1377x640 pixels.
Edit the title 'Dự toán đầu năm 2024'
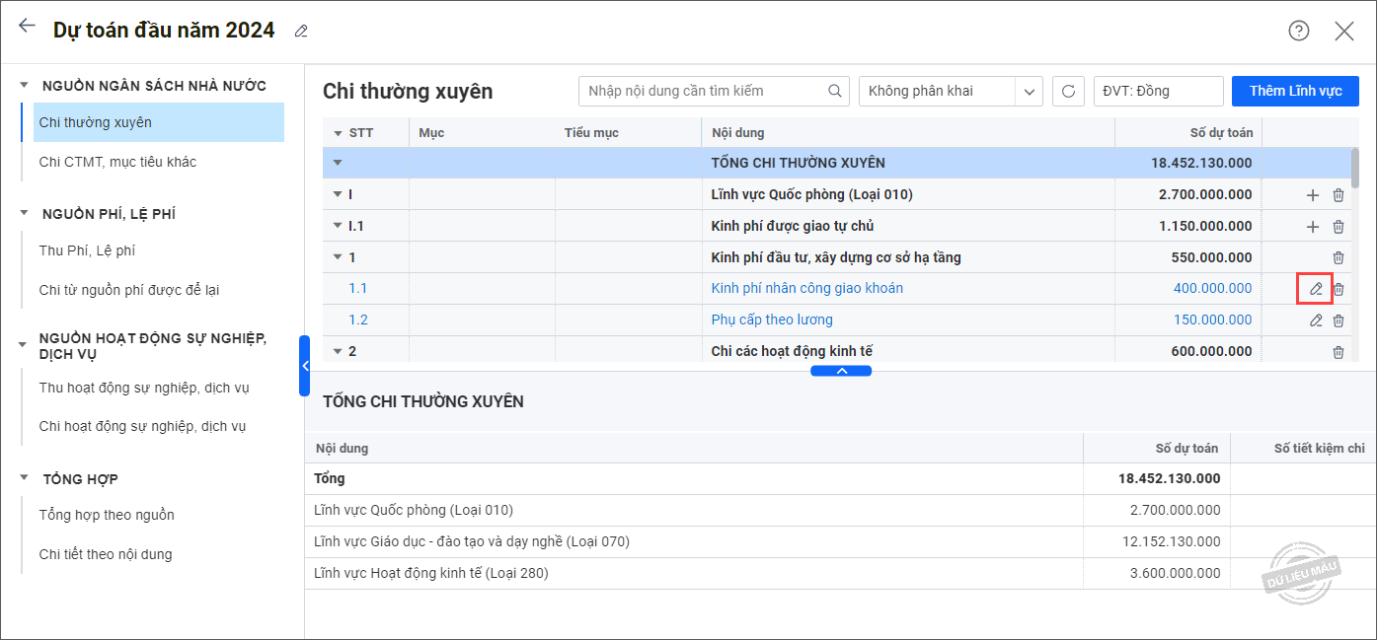click(x=301, y=32)
